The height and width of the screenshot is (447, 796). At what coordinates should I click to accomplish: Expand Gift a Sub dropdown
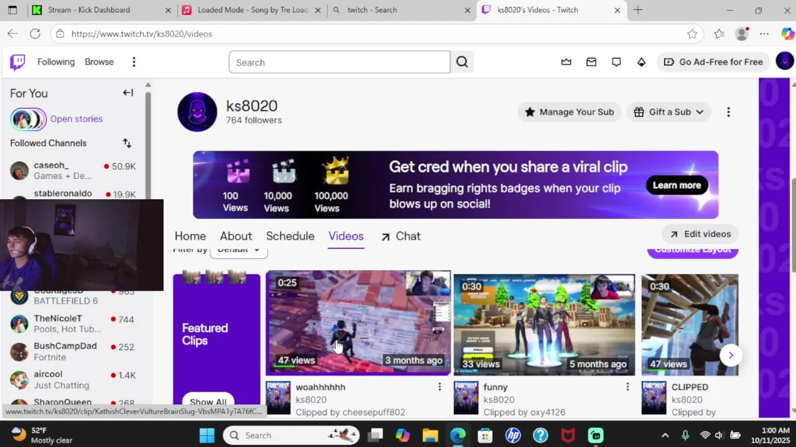click(x=669, y=112)
